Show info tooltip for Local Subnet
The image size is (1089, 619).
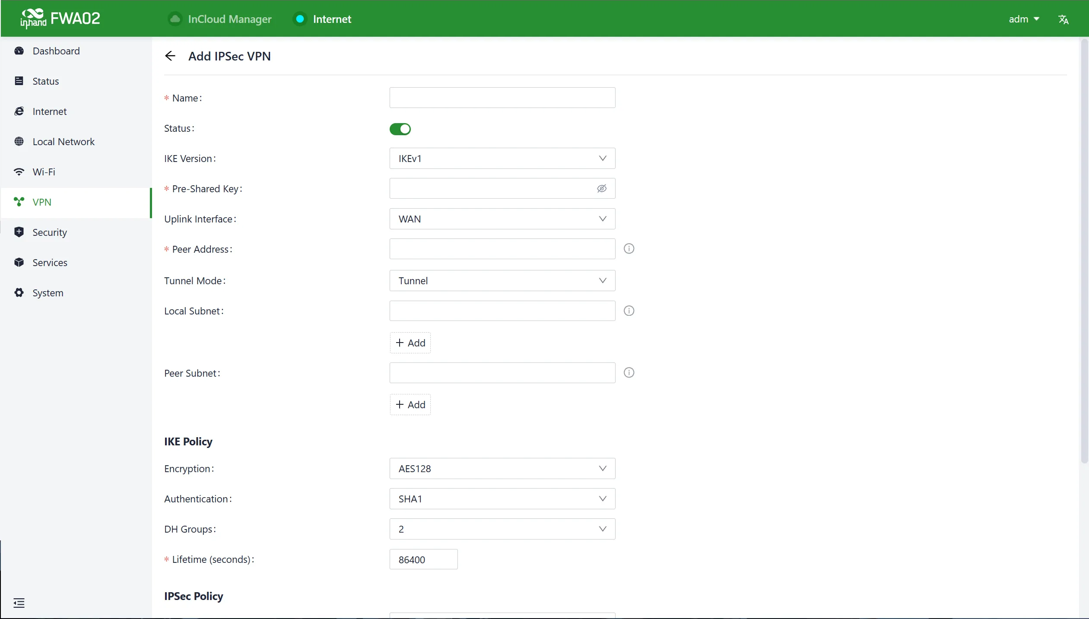click(x=629, y=311)
